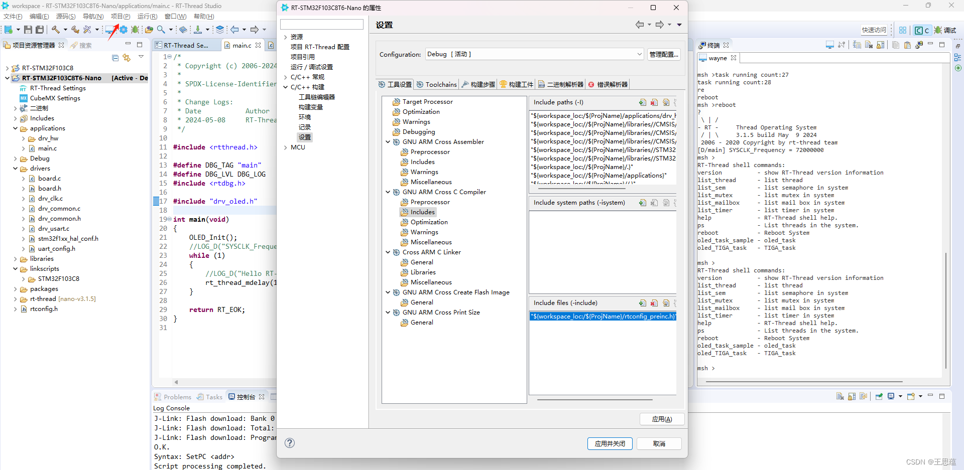Expand the libraries folder in project tree

pos(15,259)
